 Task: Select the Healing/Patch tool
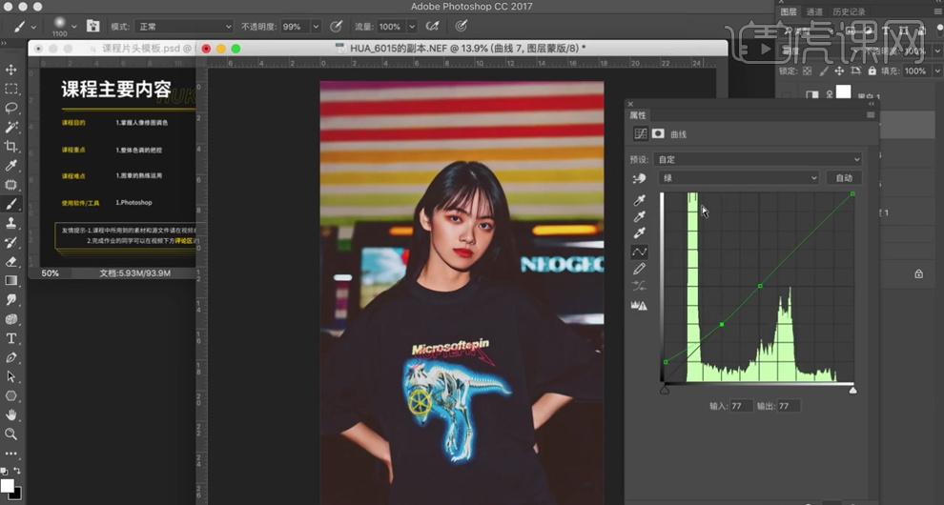tap(10, 185)
